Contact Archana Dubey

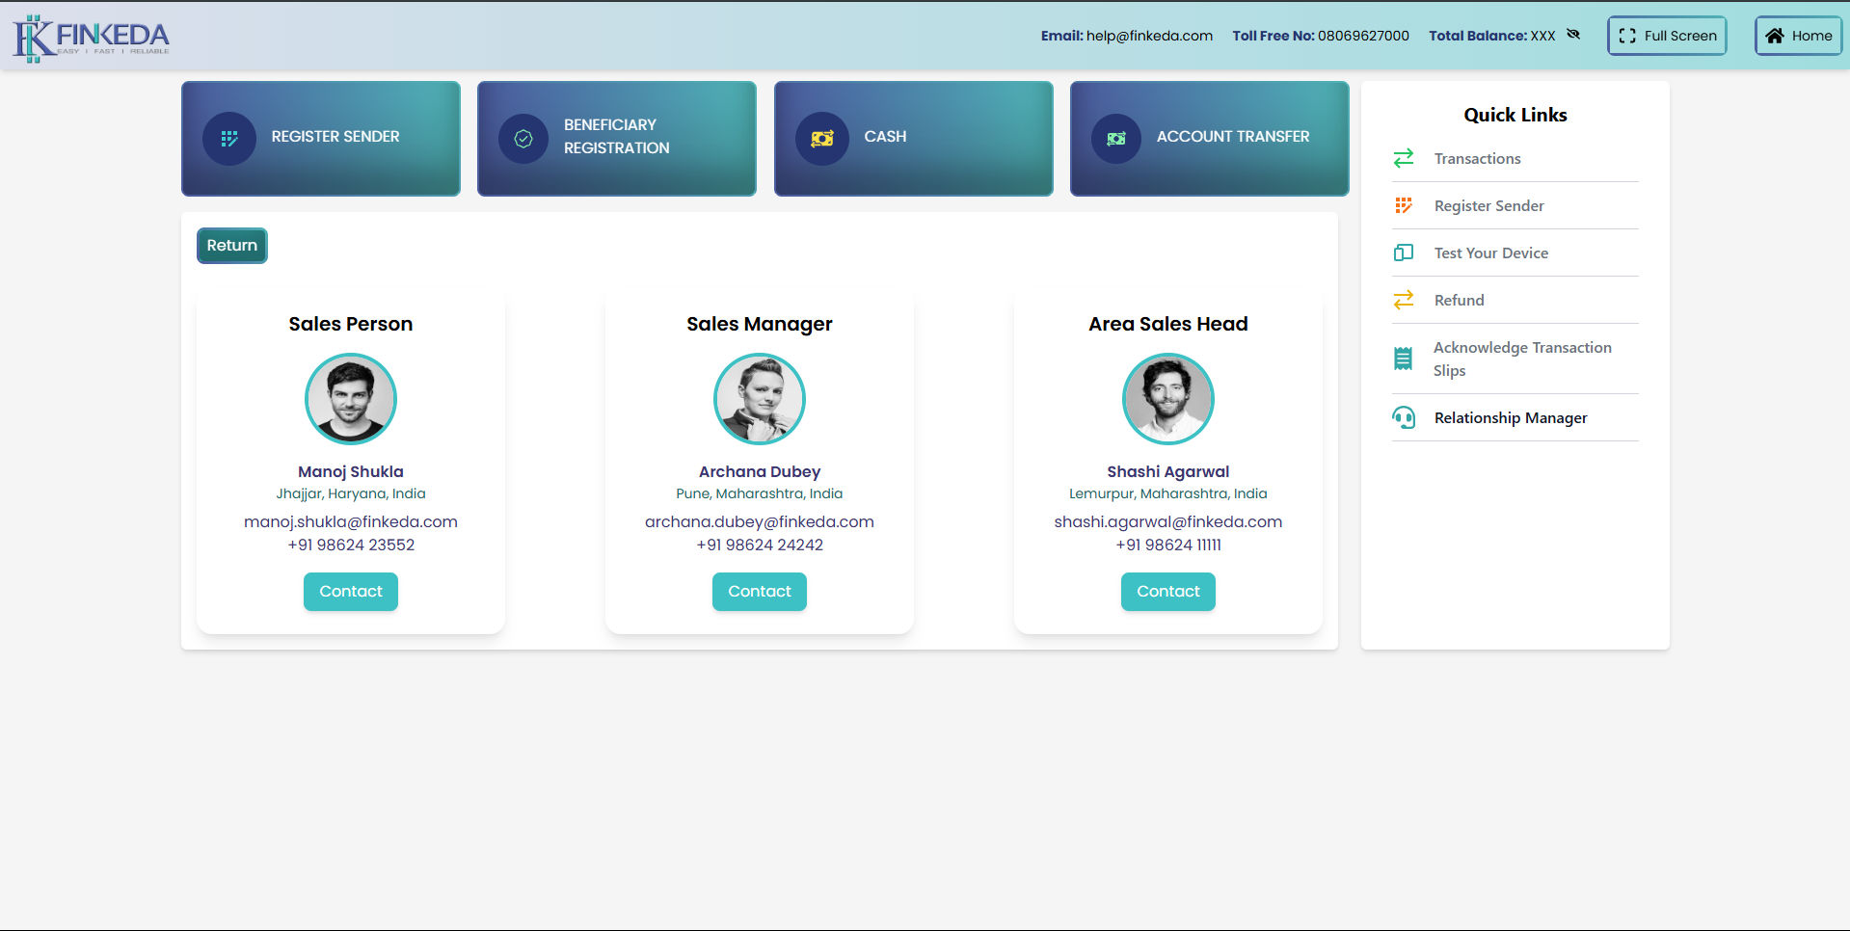coord(760,592)
